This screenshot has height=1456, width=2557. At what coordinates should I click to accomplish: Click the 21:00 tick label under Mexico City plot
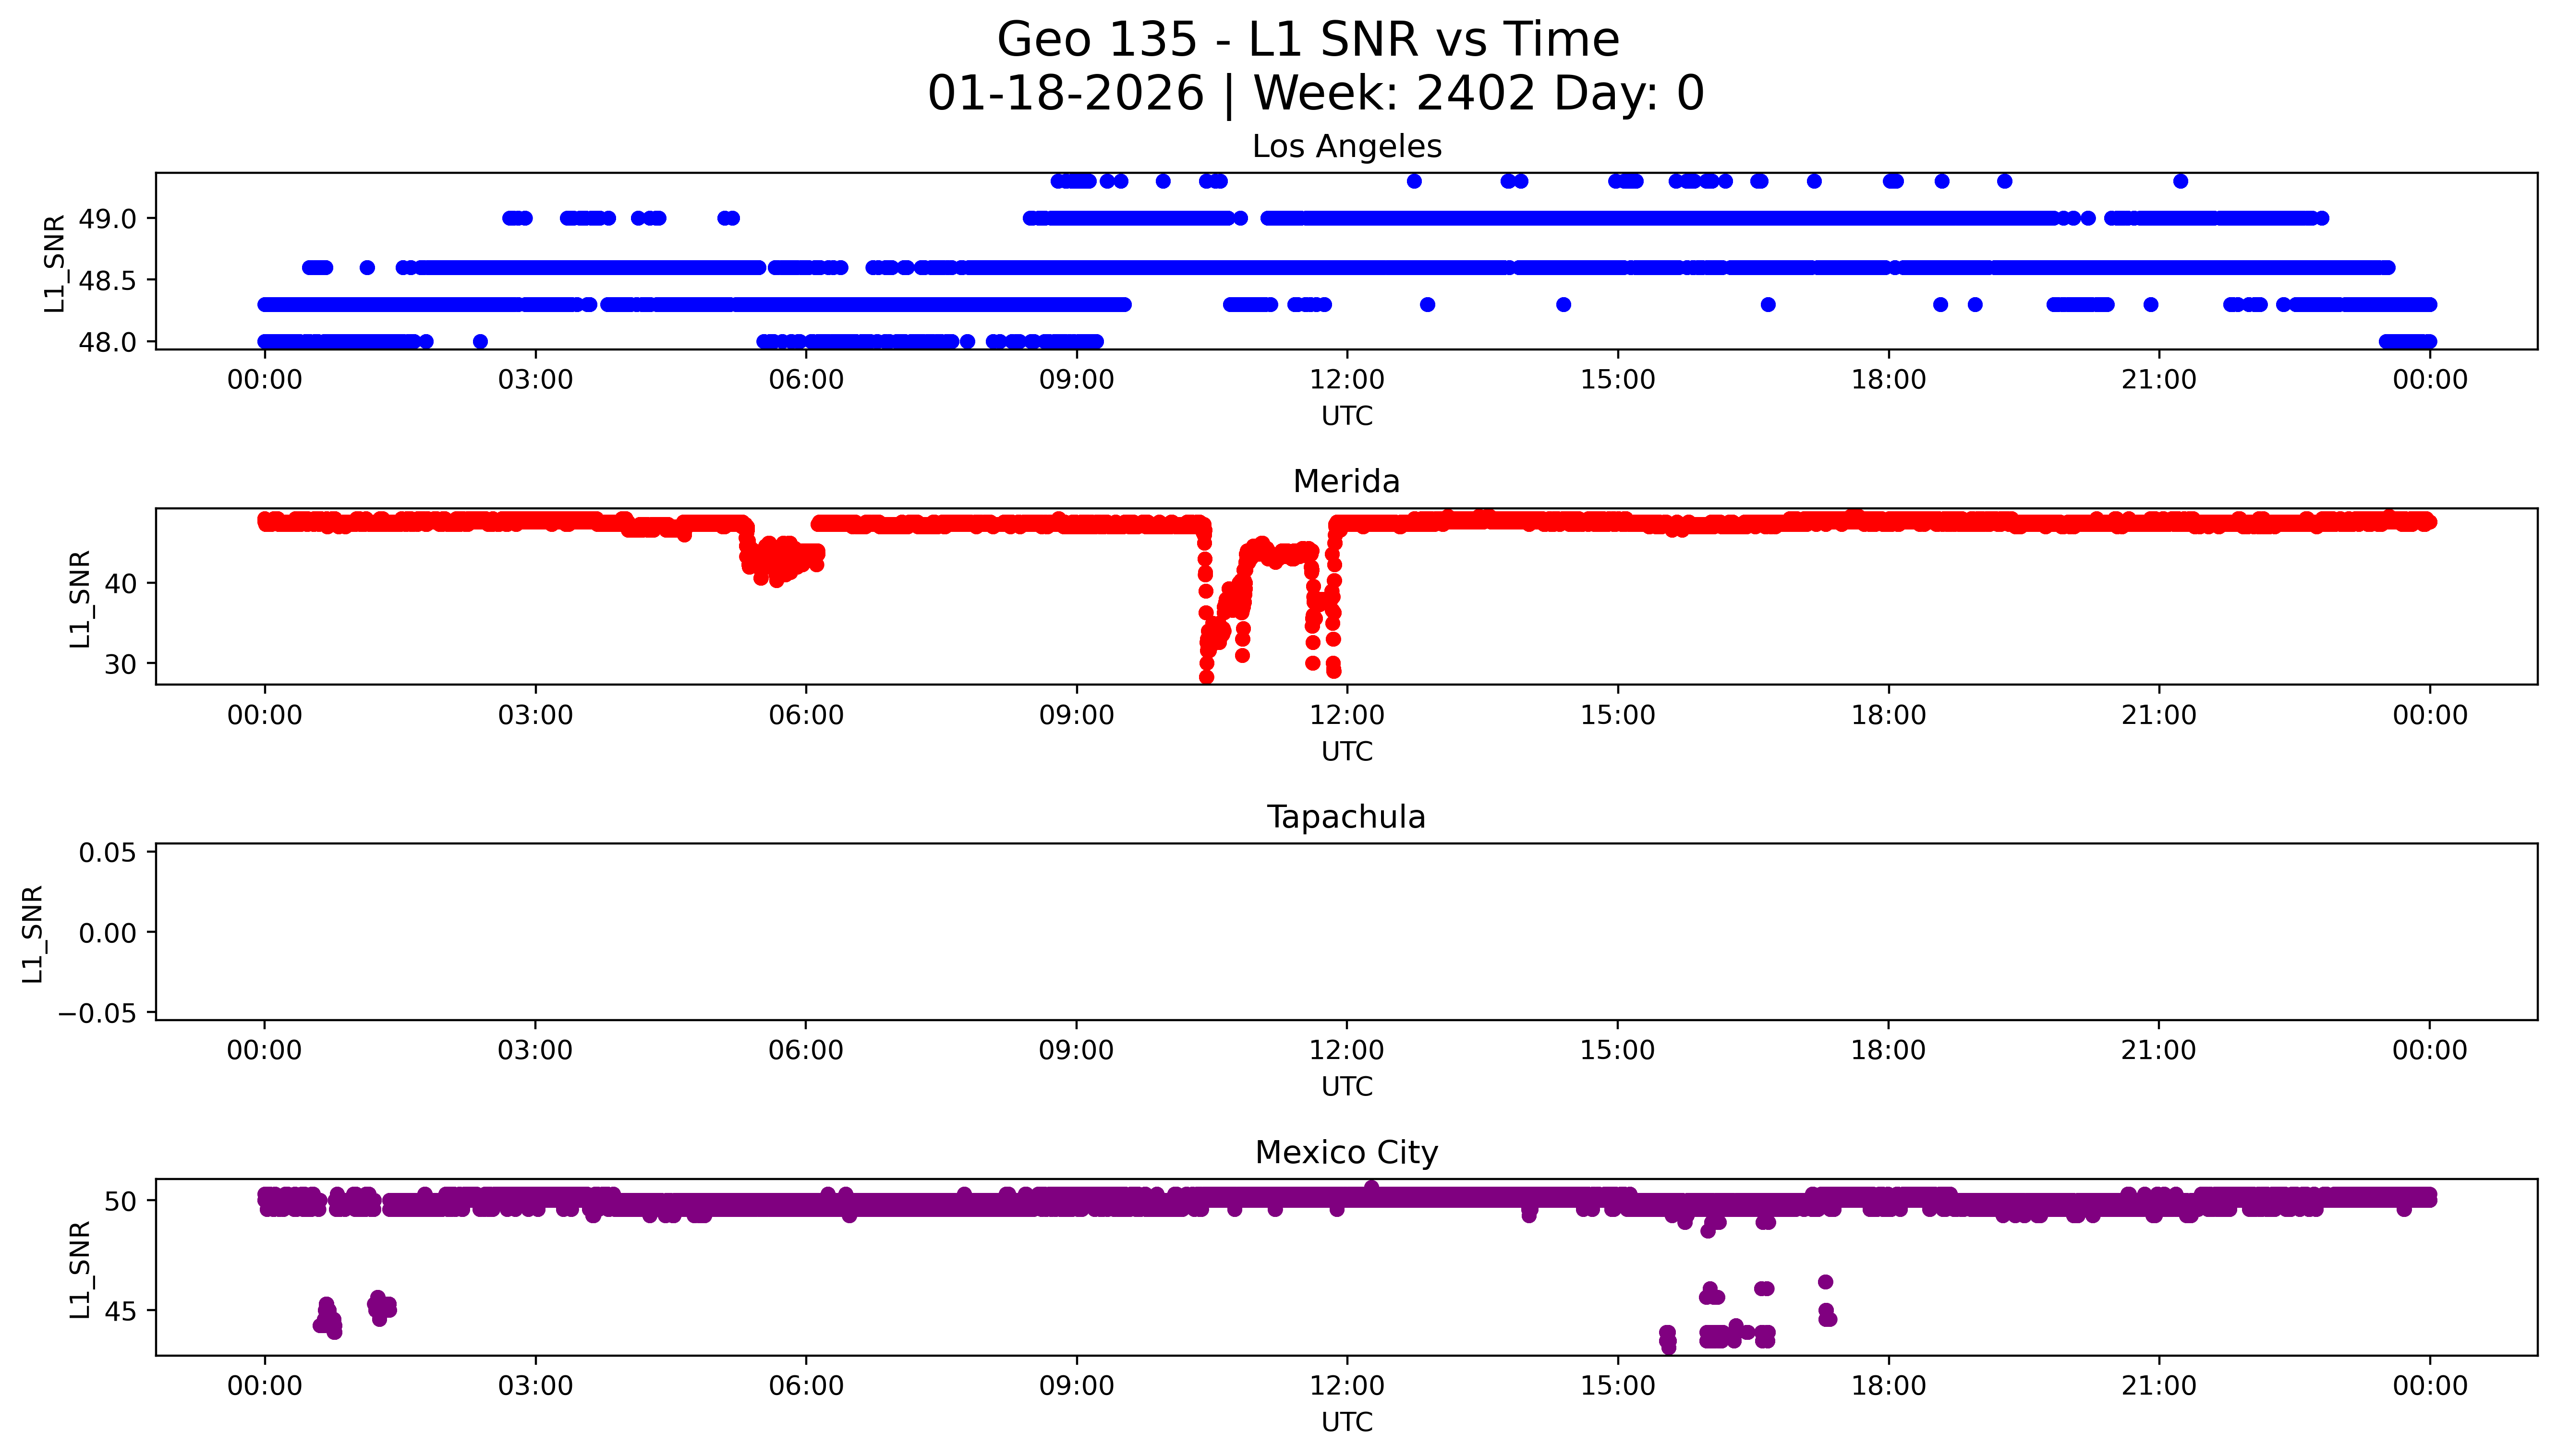point(2158,1386)
